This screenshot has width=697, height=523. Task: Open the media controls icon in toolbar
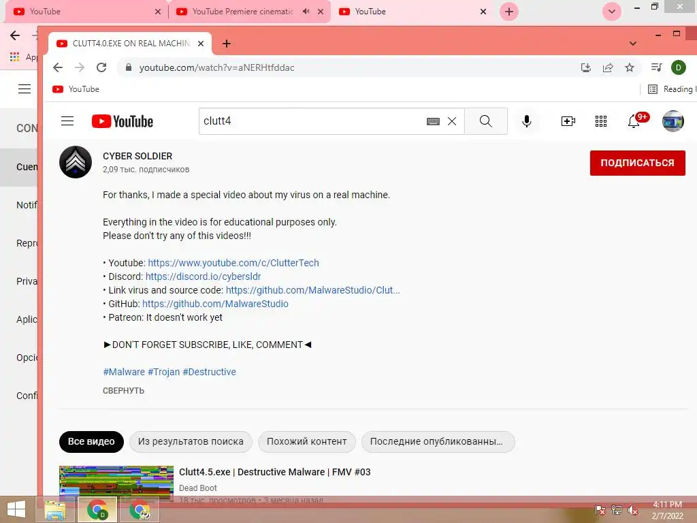click(x=657, y=67)
